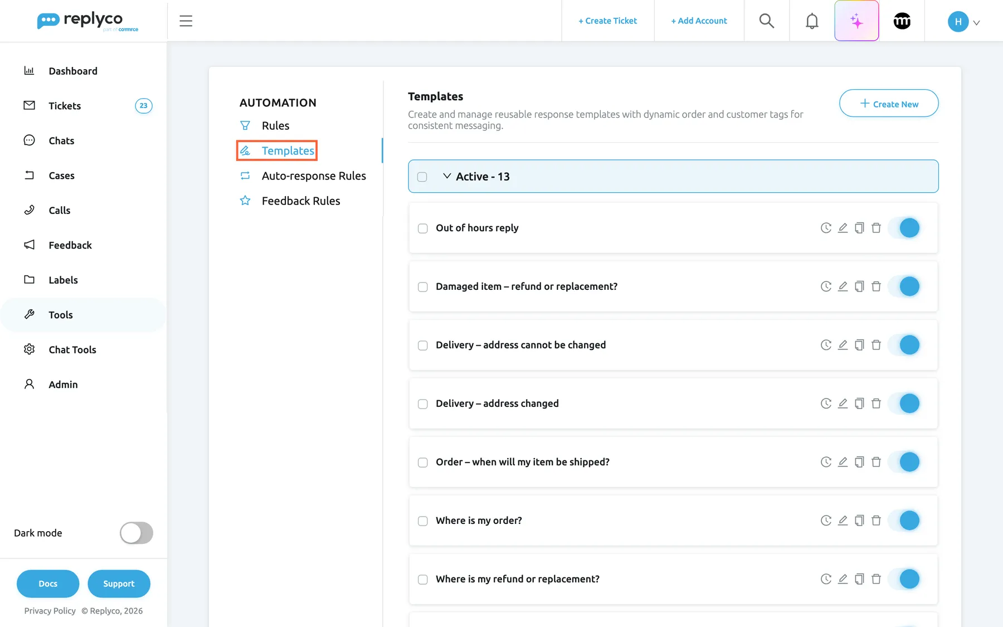
Task: Open Feedback Rules section
Action: (301, 201)
